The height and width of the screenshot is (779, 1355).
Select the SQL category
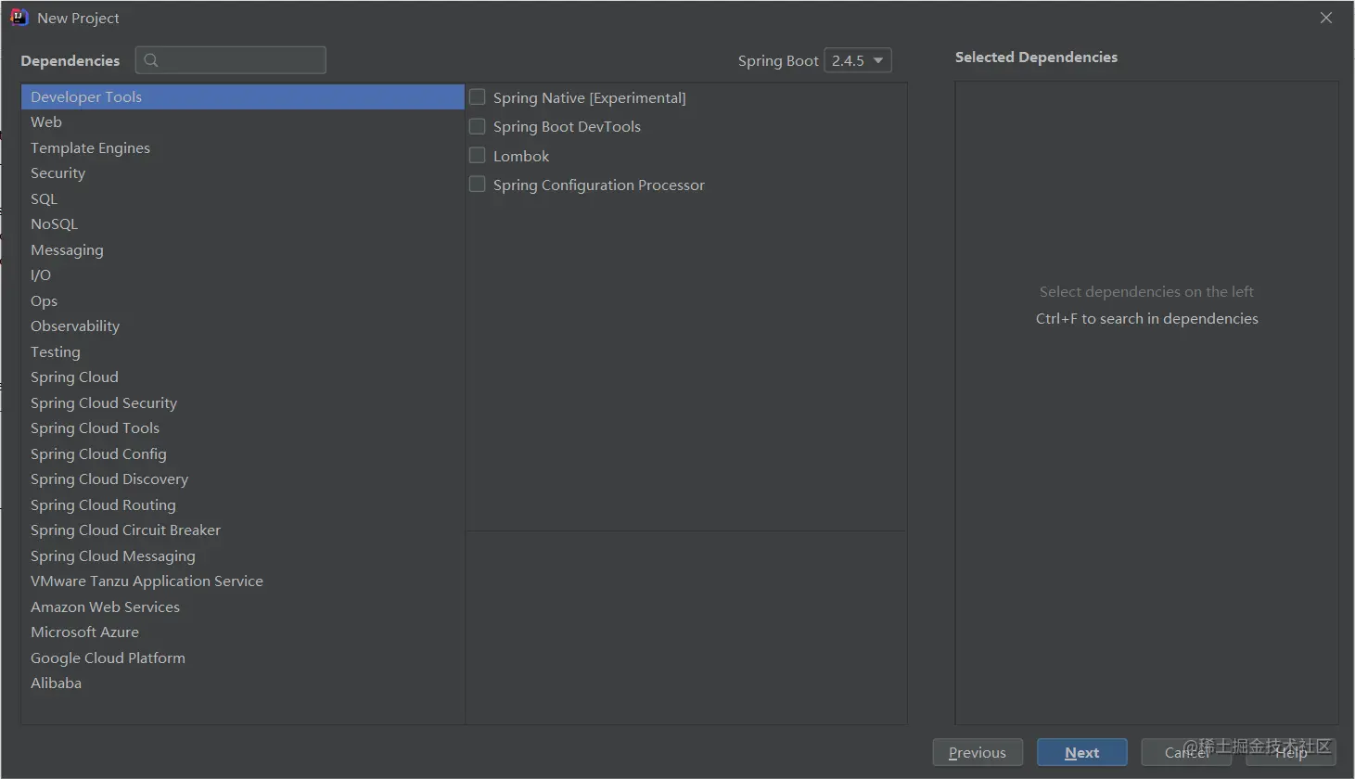243,198
